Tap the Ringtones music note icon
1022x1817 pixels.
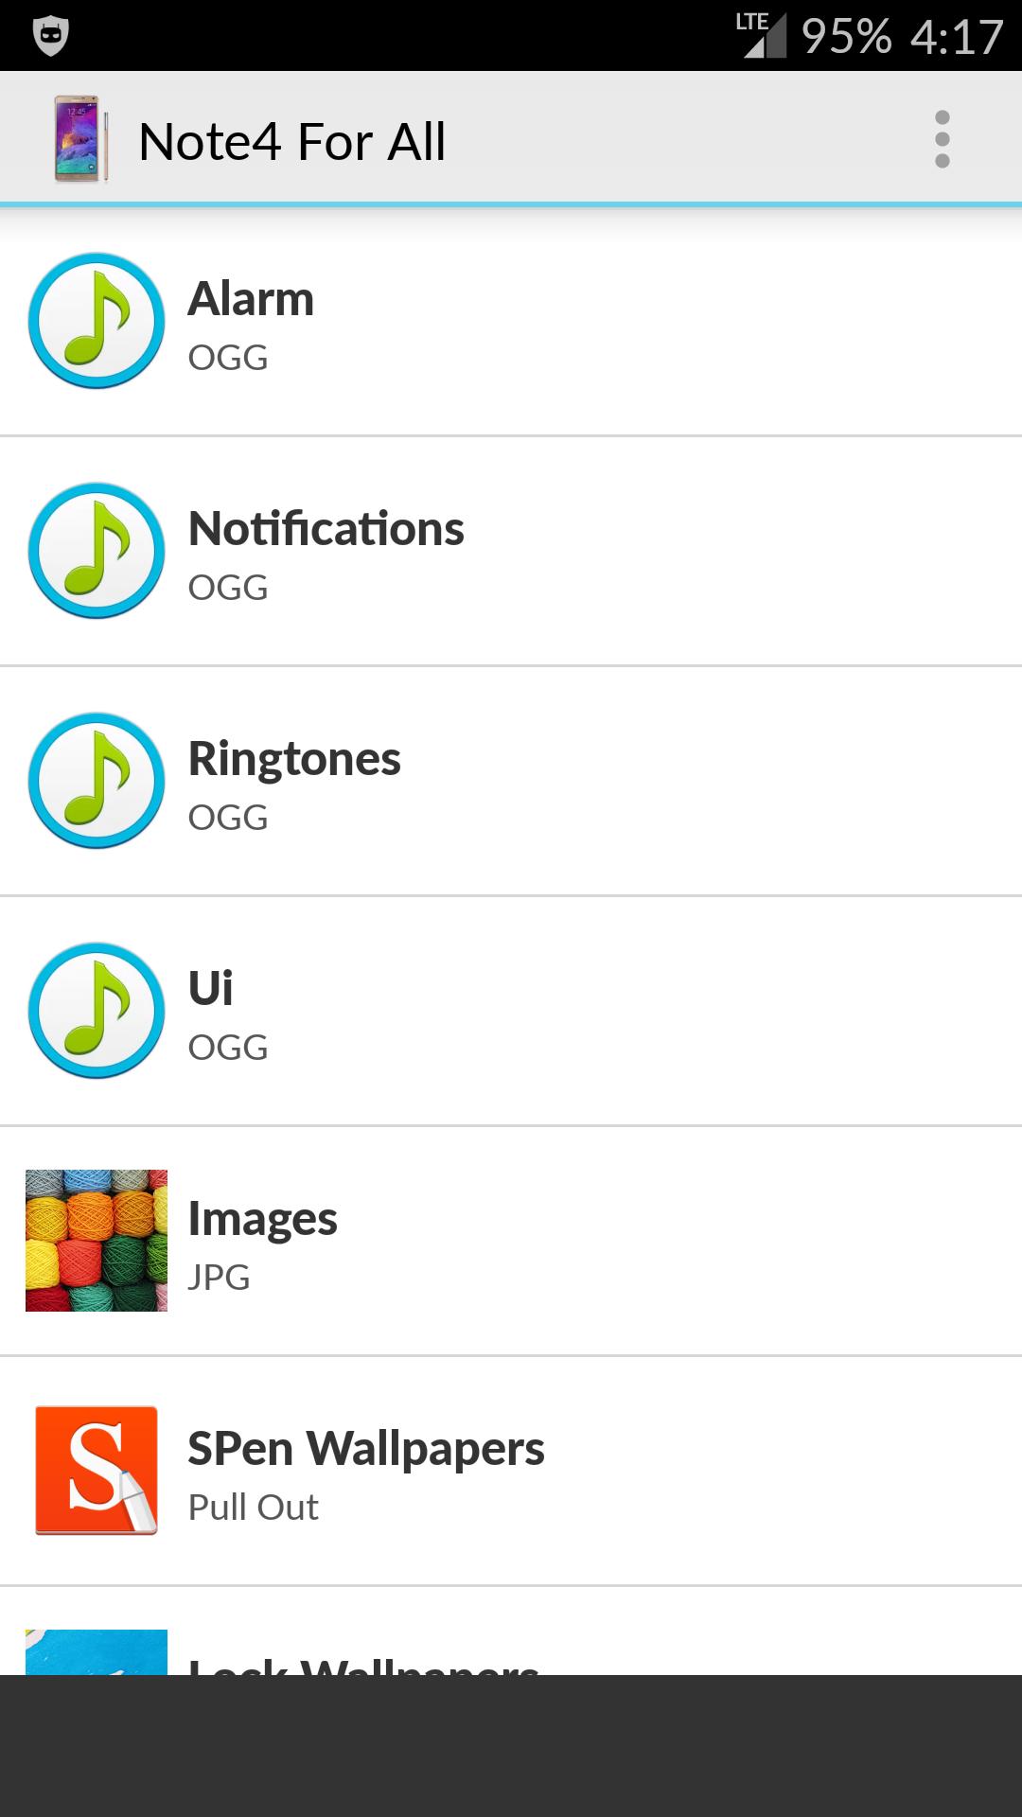pyautogui.click(x=97, y=781)
